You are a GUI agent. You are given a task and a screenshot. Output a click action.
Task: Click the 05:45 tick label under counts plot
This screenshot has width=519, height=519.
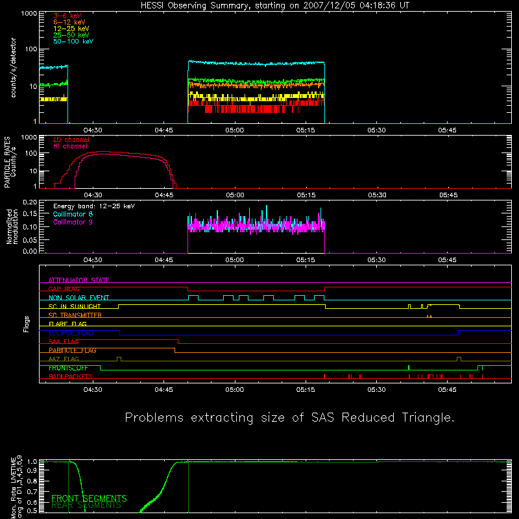[x=448, y=130]
